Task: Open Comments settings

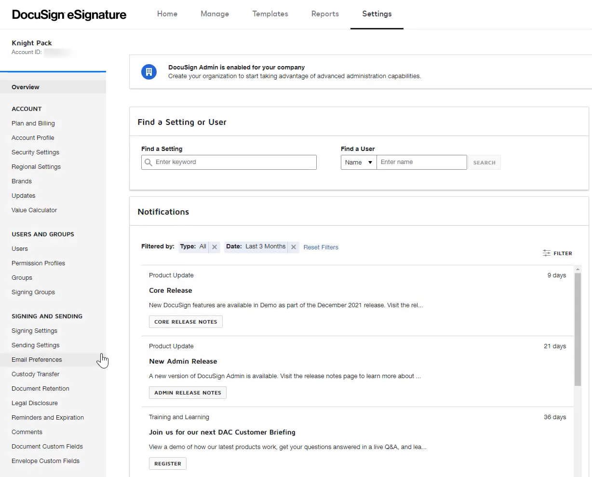Action: pos(27,432)
